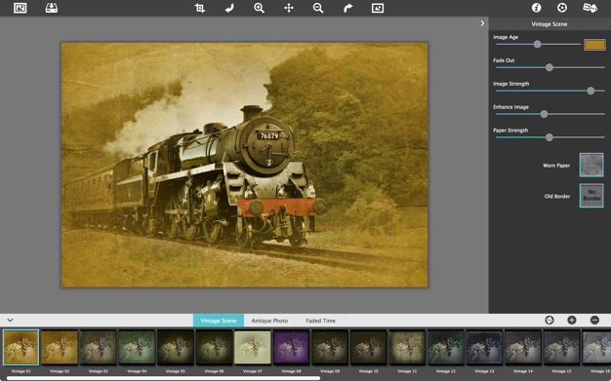The height and width of the screenshot is (381, 611).
Task: Click the Image Age color swatch
Action: click(594, 45)
